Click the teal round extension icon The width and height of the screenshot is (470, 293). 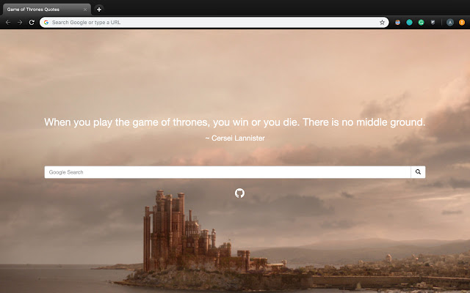pyautogui.click(x=409, y=23)
